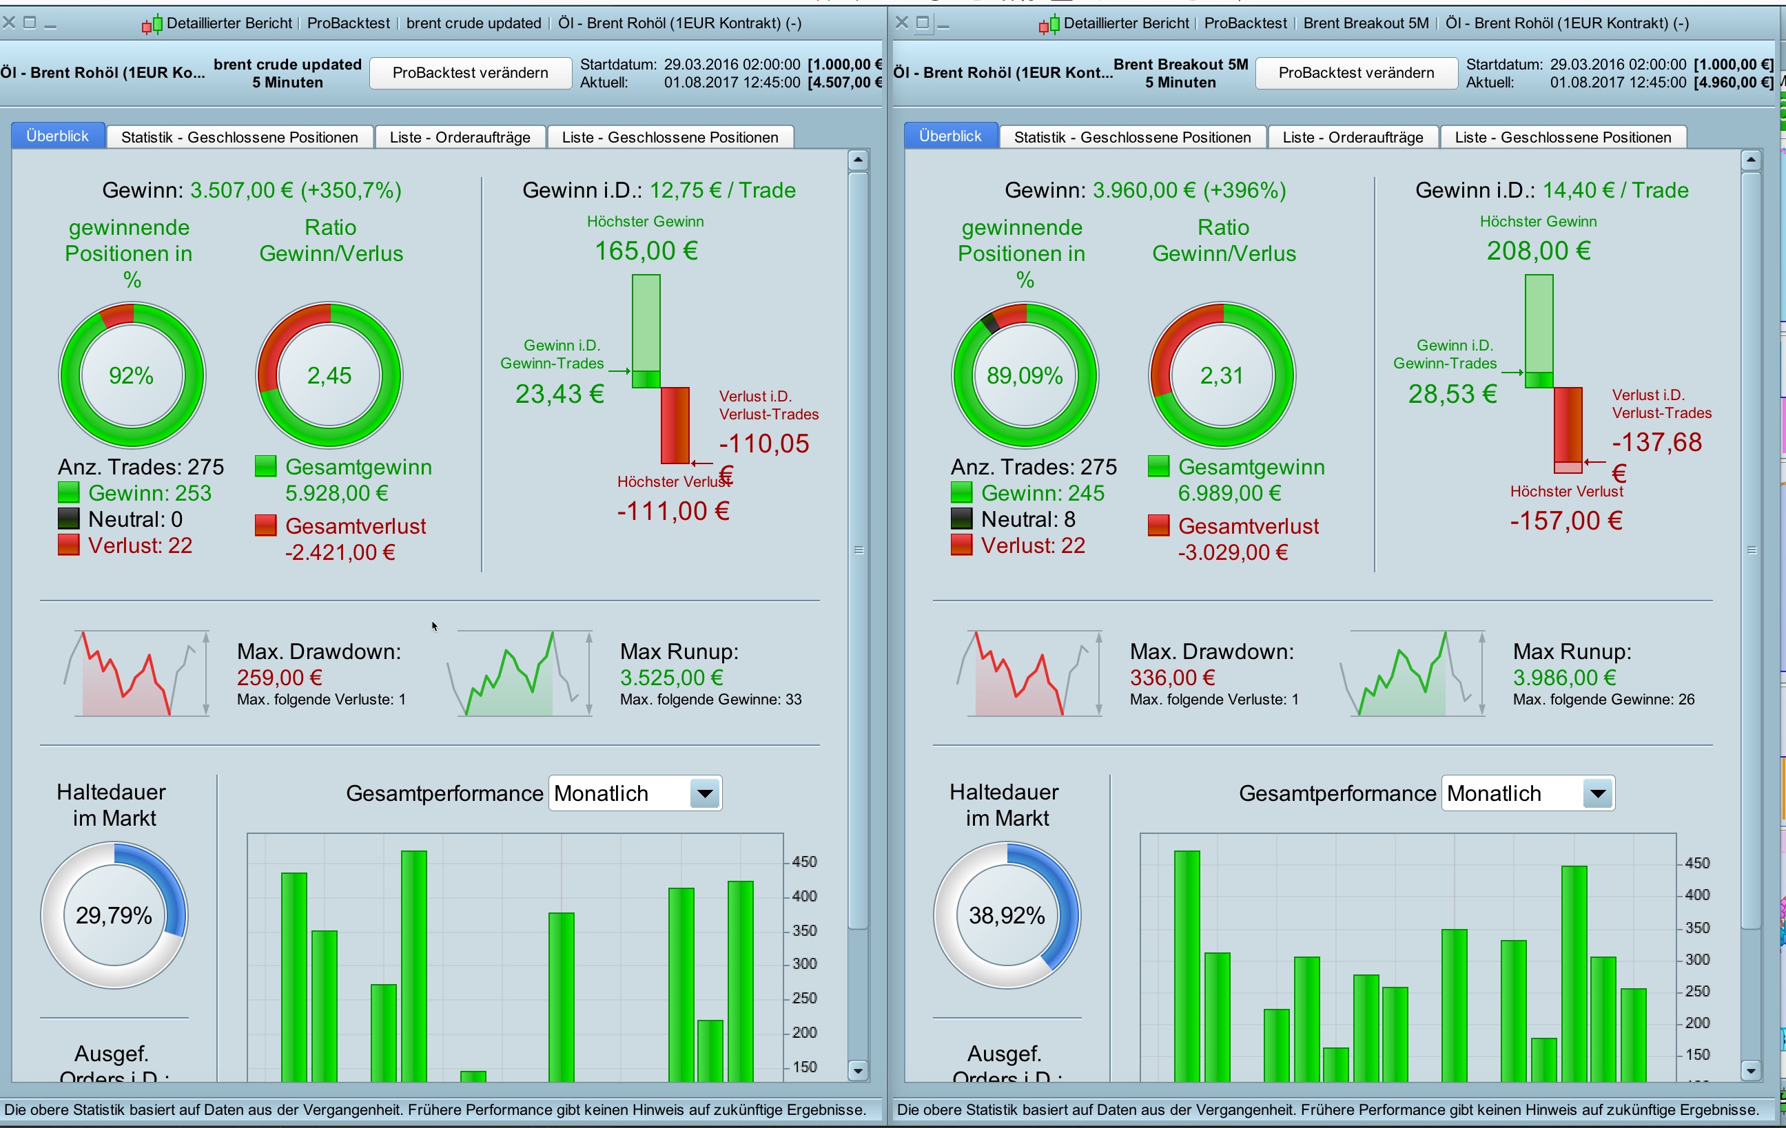Open the right Monatlich performance dropdown
The image size is (1786, 1128).
pos(1598,794)
